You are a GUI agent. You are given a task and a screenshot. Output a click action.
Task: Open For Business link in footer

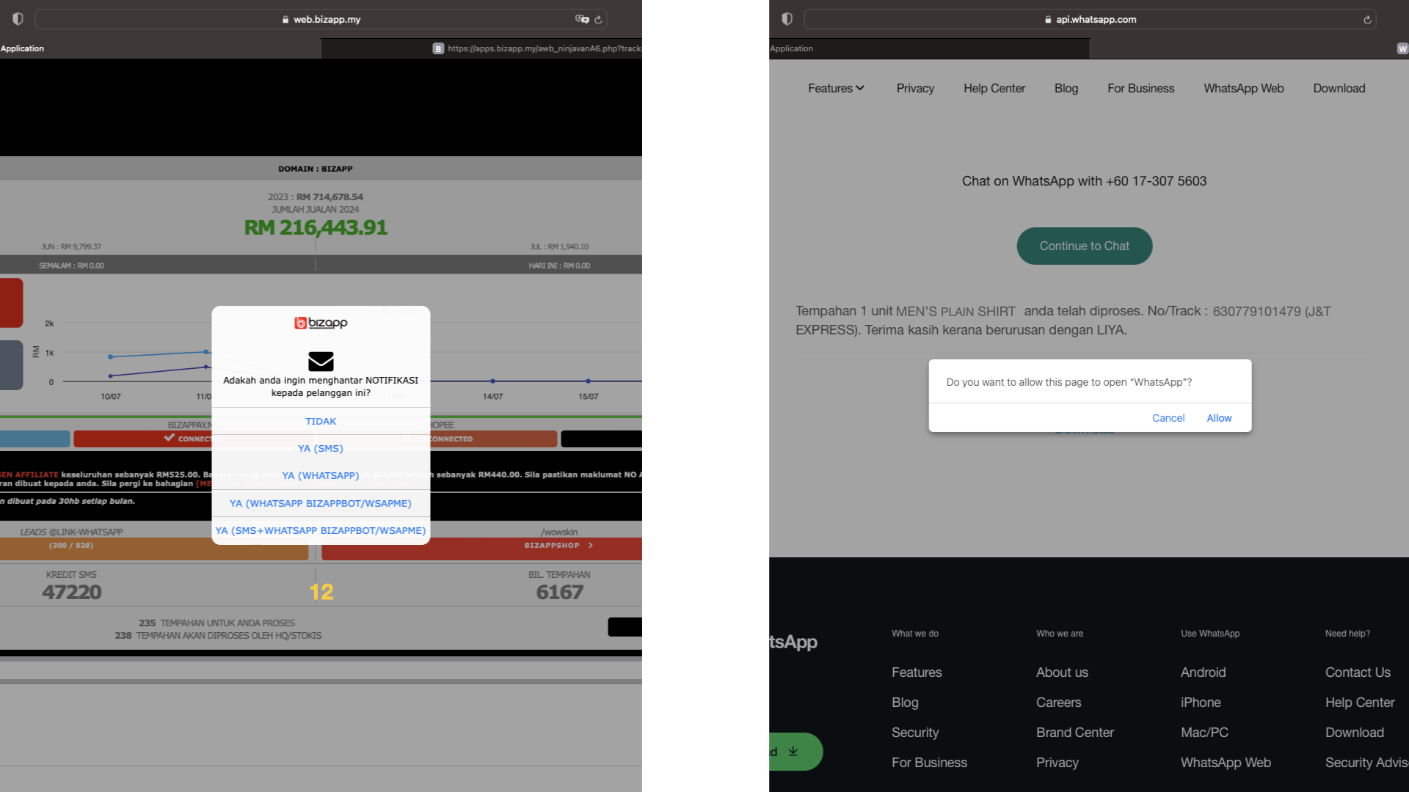pyautogui.click(x=929, y=763)
